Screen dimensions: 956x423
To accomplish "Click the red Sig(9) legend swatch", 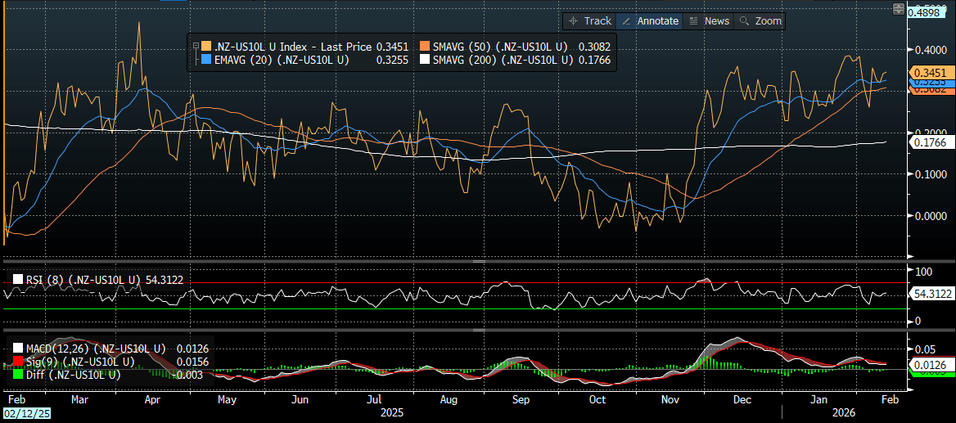I will pos(16,362).
